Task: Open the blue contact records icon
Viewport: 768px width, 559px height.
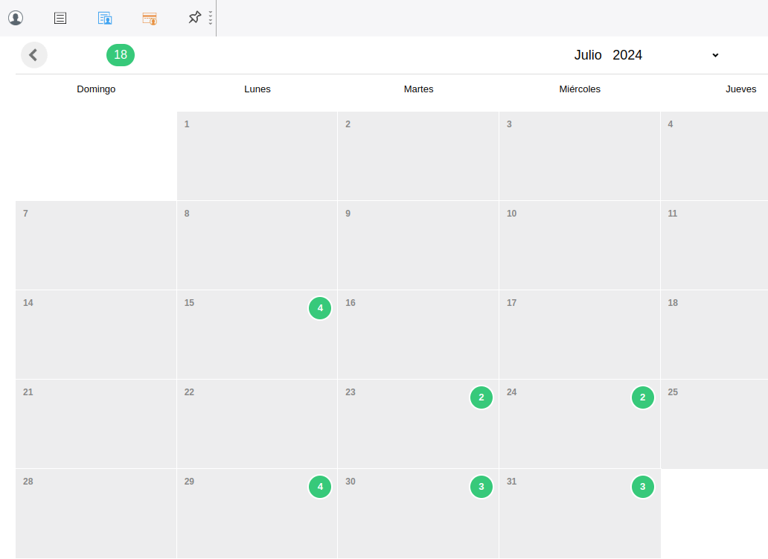Action: [105, 18]
